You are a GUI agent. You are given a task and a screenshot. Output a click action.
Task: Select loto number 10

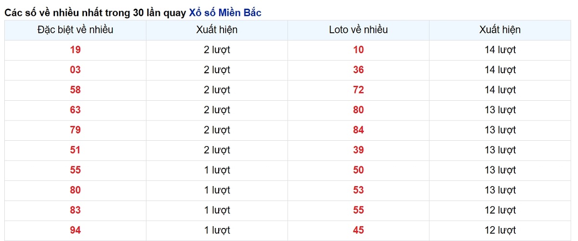(358, 50)
